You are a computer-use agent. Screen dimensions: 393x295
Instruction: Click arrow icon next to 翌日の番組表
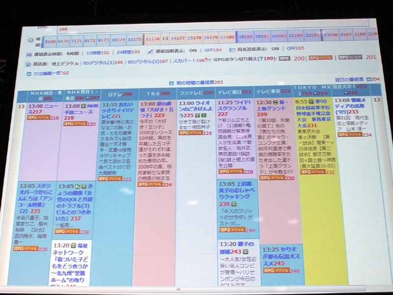click(368, 79)
